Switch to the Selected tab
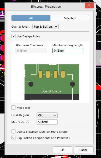101x158 pixels. click(70, 18)
